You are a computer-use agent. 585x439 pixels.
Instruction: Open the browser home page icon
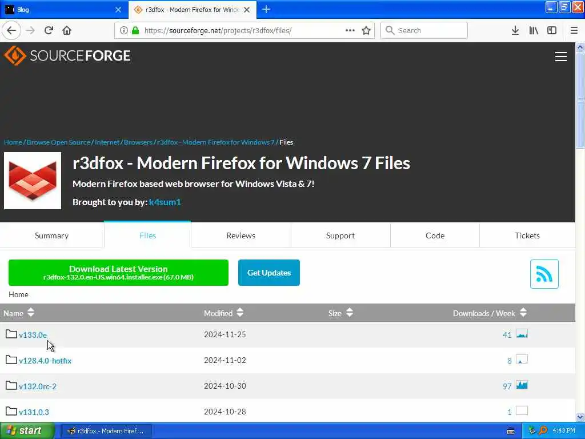pos(67,30)
